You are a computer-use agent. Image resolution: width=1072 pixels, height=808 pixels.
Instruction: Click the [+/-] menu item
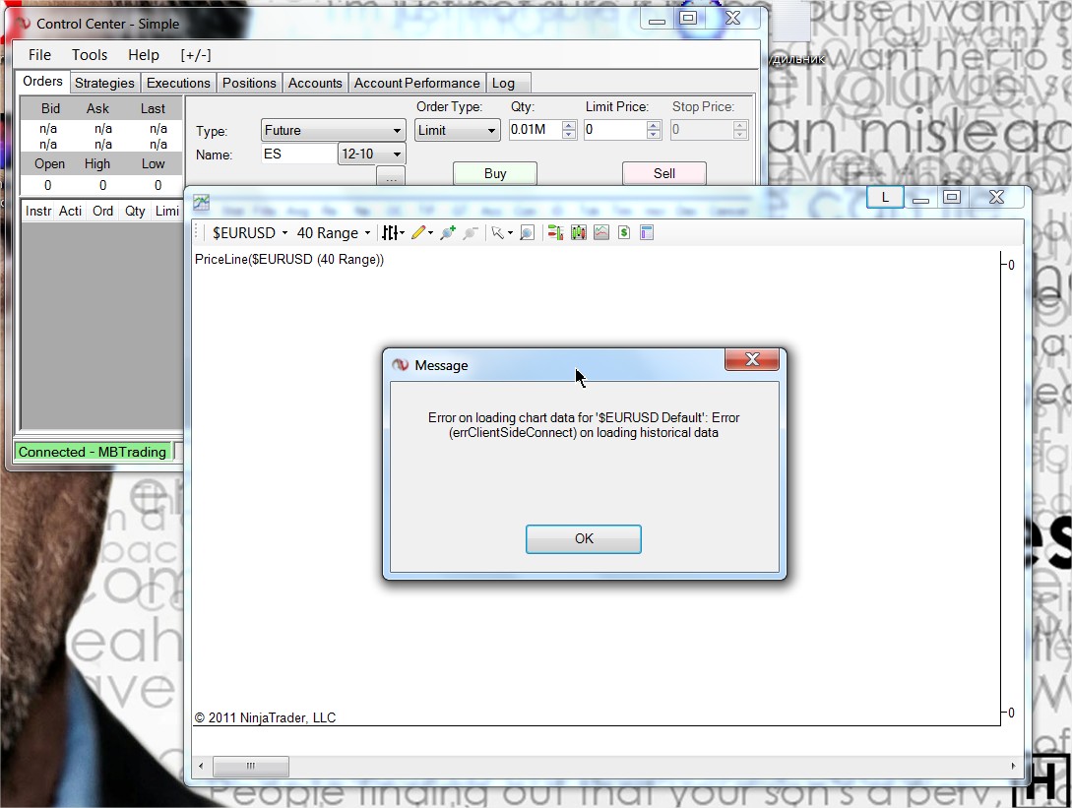click(x=196, y=55)
